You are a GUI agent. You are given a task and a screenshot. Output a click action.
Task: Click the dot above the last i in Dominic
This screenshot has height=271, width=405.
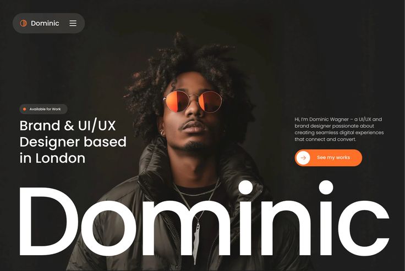(x=326, y=188)
